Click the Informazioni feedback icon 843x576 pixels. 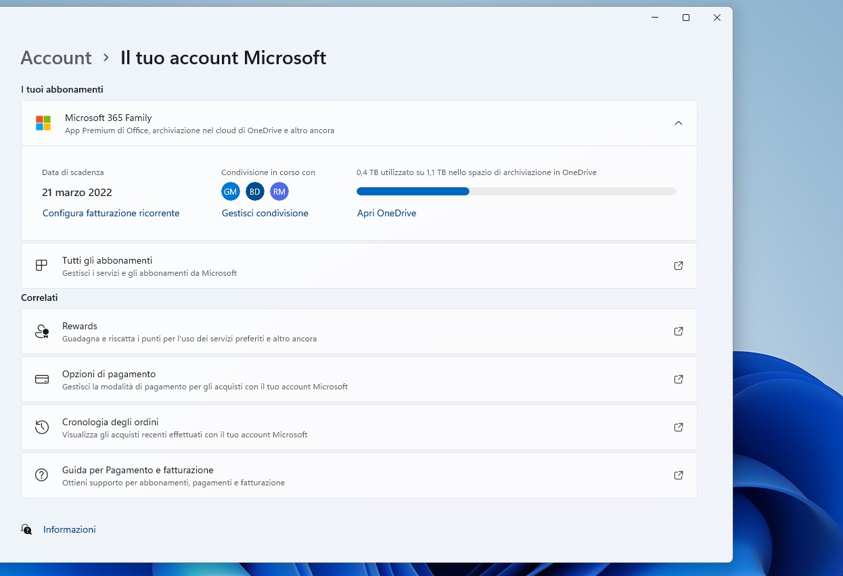[26, 529]
